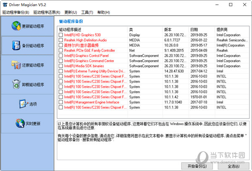Click the Net class cell
The height and width of the screenshot is (171, 252).
tap(132, 50)
